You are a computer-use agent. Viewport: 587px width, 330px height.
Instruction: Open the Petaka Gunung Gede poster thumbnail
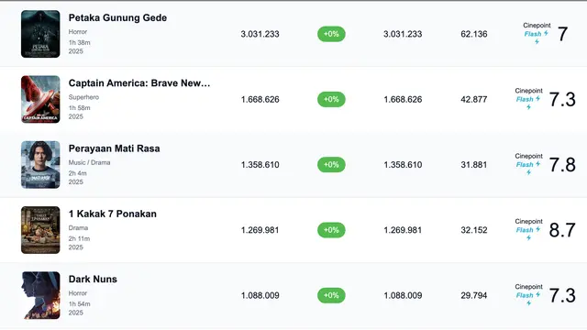point(40,34)
